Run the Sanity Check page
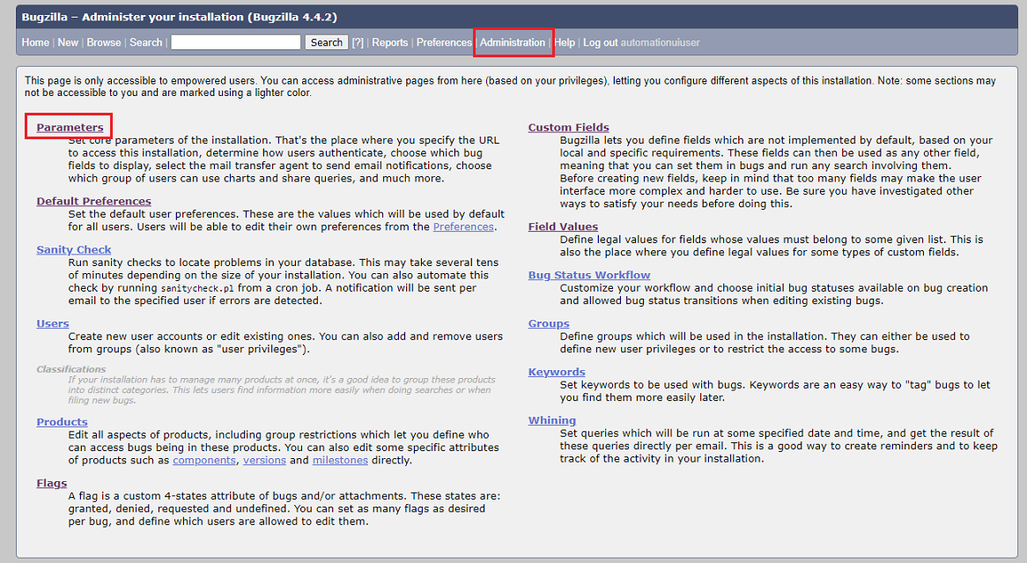The width and height of the screenshot is (1027, 563). [74, 249]
